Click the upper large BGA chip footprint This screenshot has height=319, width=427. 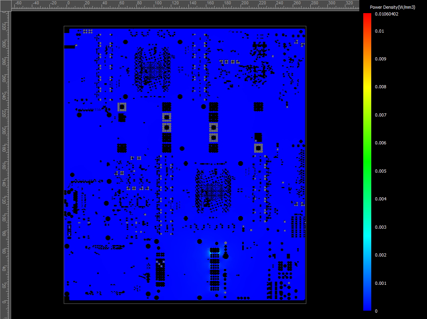pos(153,69)
